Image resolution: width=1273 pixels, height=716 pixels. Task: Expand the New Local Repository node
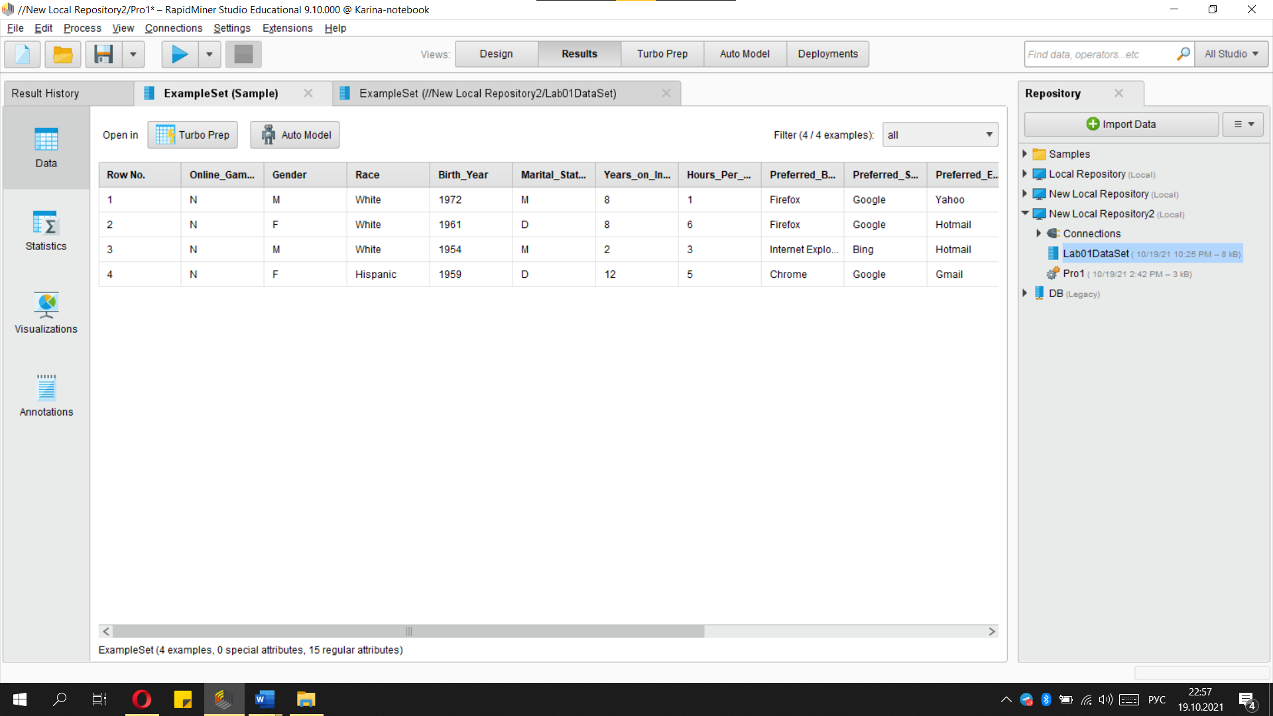click(x=1025, y=194)
